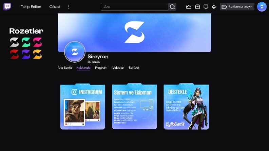
Task: Select the yellow S badge
Action: tap(37, 54)
